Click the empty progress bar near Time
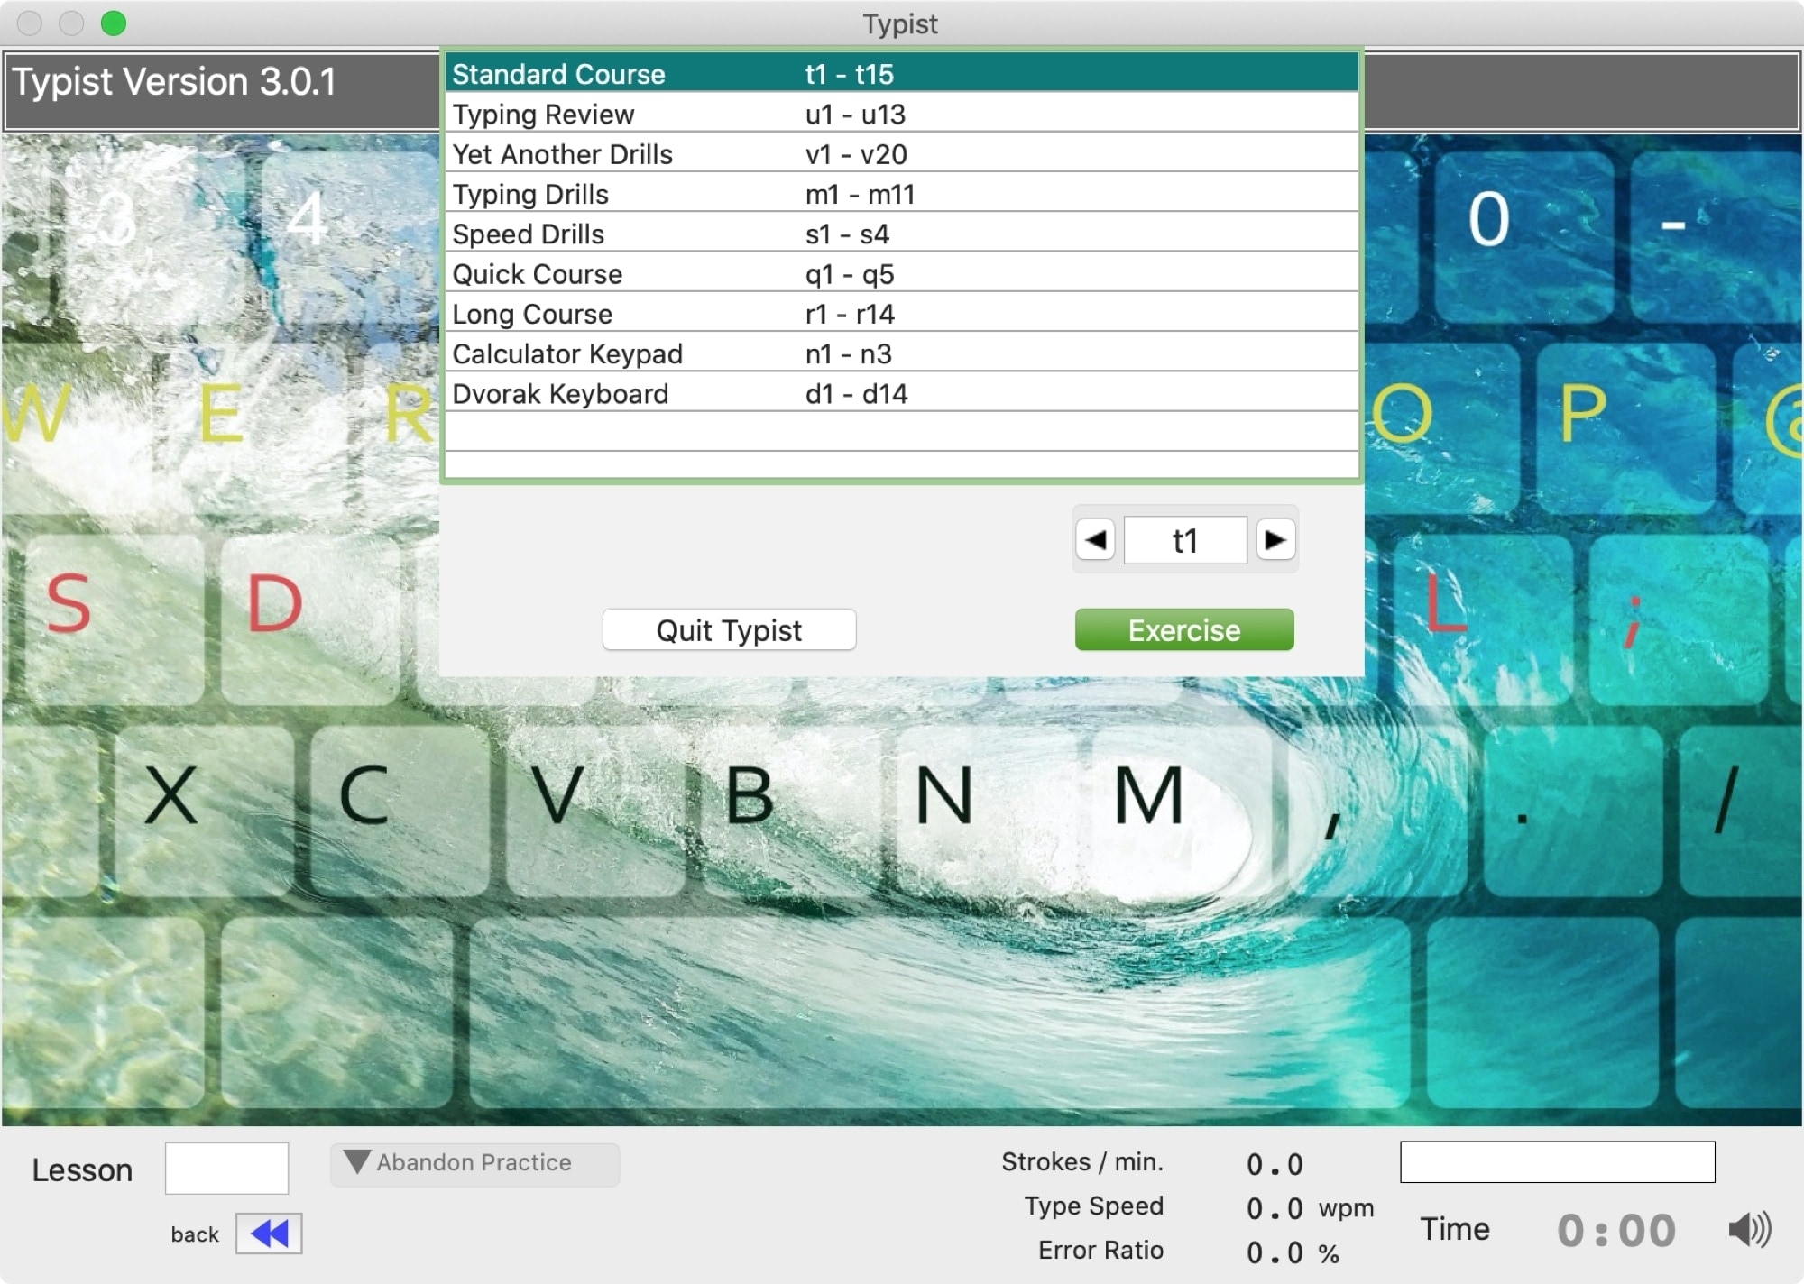 1557,1162
